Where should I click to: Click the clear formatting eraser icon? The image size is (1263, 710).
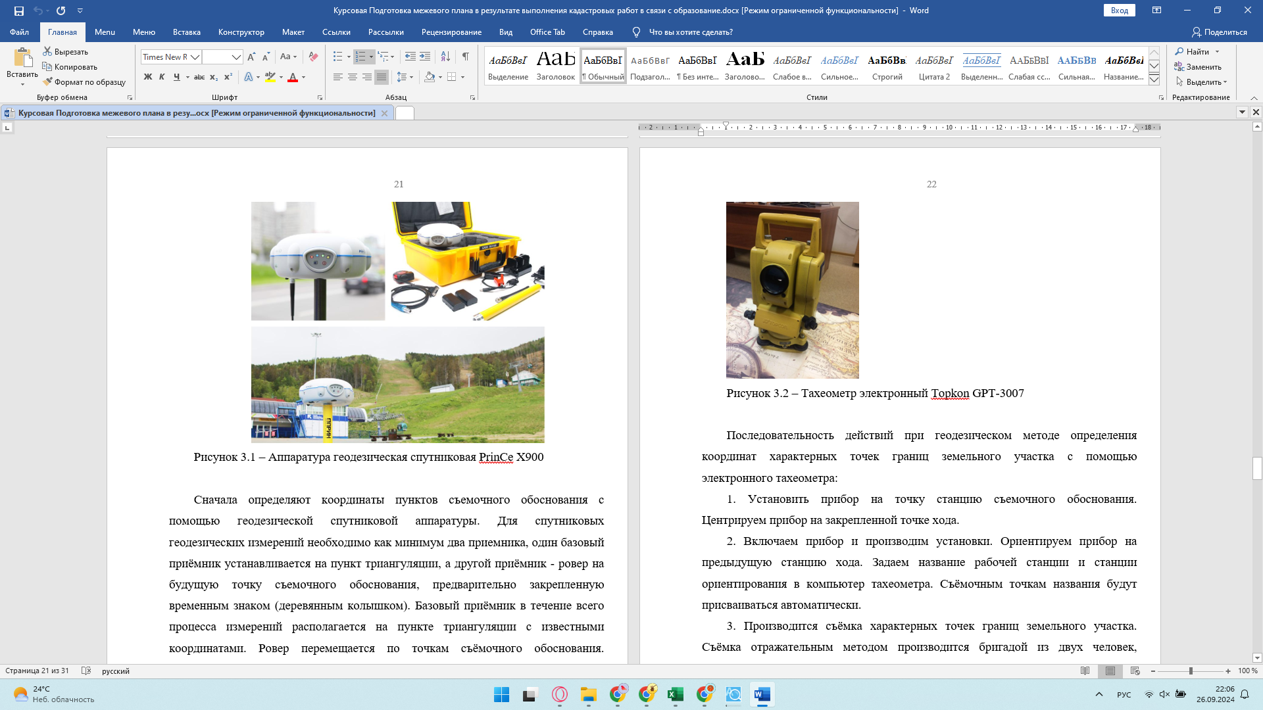pos(313,57)
